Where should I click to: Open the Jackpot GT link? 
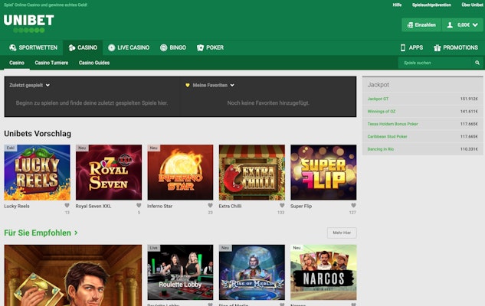(378, 99)
